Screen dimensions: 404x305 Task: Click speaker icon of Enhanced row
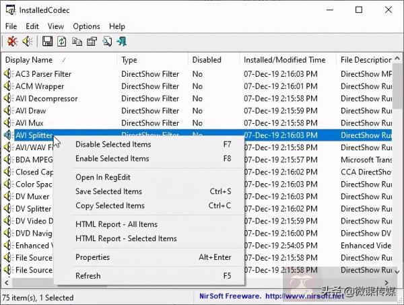(9, 245)
